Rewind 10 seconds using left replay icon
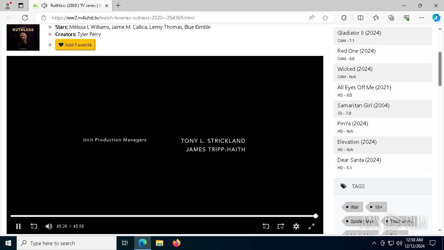This screenshot has height=250, width=444. tap(34, 226)
